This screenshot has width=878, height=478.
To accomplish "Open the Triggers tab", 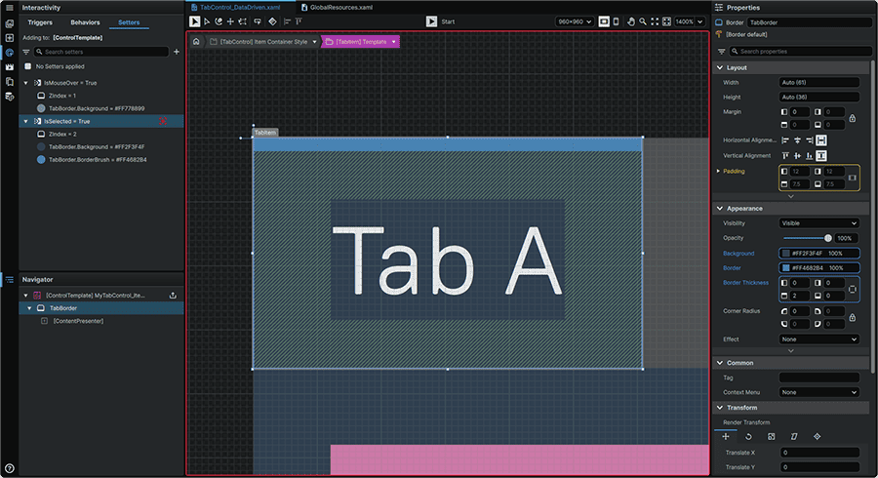I will (40, 22).
